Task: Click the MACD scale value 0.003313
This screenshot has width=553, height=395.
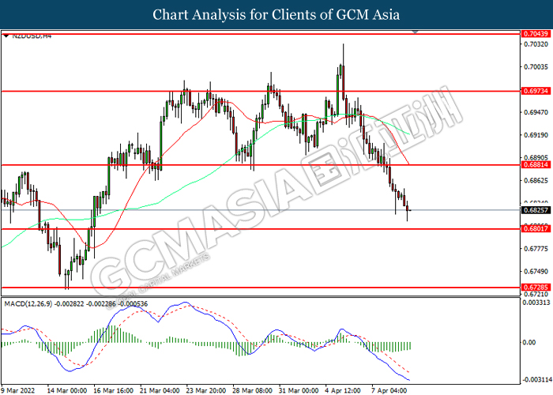Action: point(536,303)
